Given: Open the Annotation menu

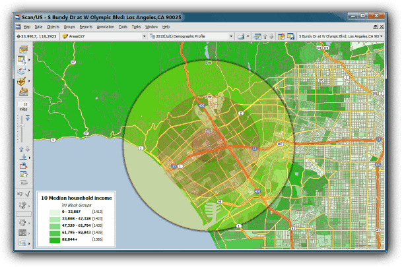Looking at the screenshot, I should 106,27.
